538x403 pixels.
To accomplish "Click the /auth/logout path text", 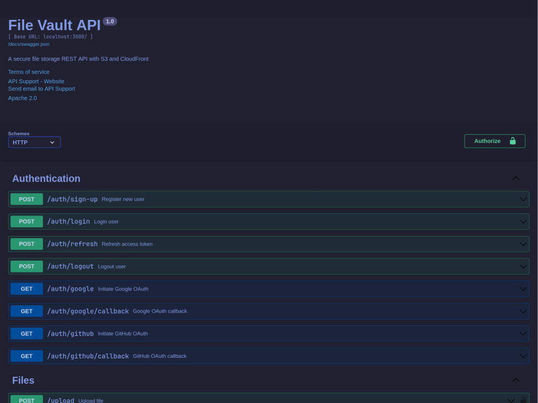I will coord(70,267).
